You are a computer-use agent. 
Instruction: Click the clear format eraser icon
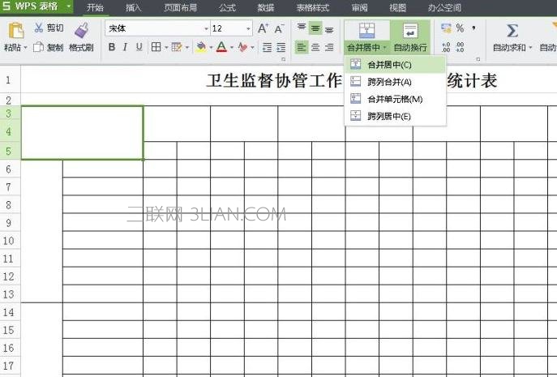pyautogui.click(x=243, y=47)
